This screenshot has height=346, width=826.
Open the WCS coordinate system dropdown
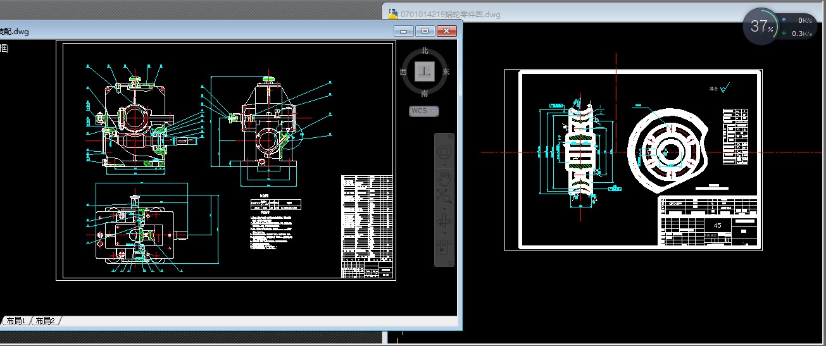coord(424,111)
